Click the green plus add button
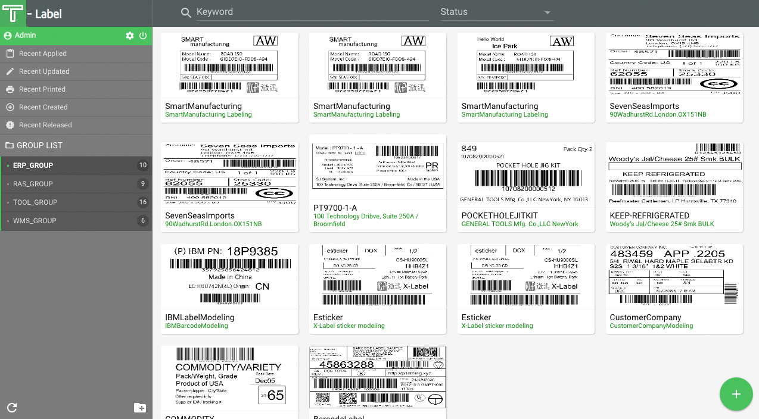This screenshot has width=759, height=419. click(x=736, y=394)
